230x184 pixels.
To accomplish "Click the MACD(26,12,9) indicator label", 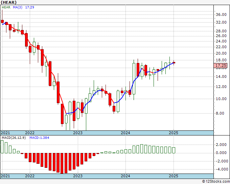I will [14, 138].
